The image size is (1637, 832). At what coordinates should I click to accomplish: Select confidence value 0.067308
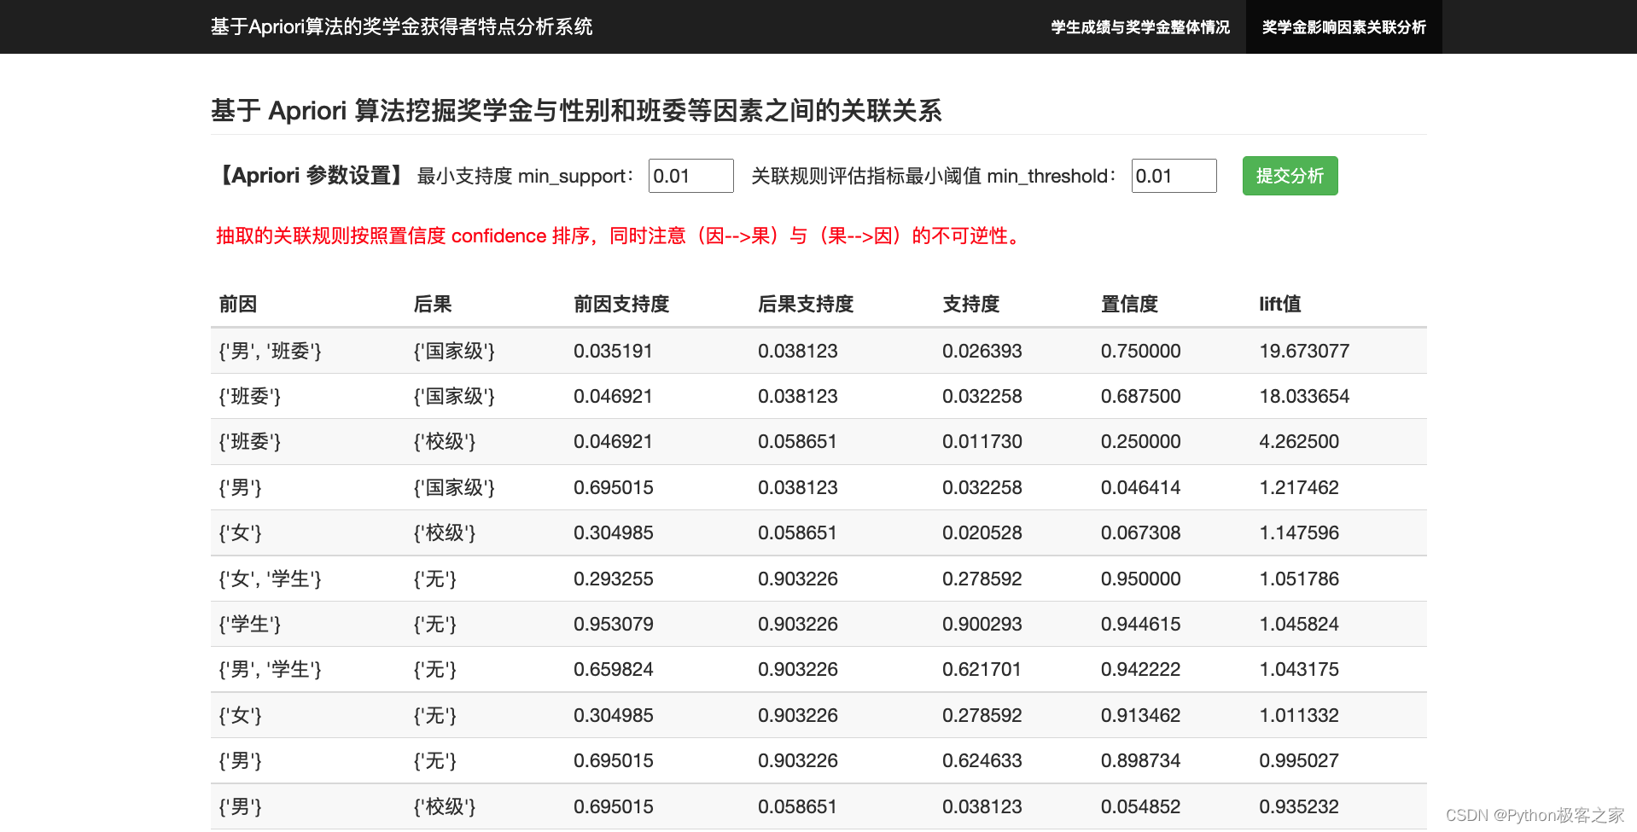1141,532
